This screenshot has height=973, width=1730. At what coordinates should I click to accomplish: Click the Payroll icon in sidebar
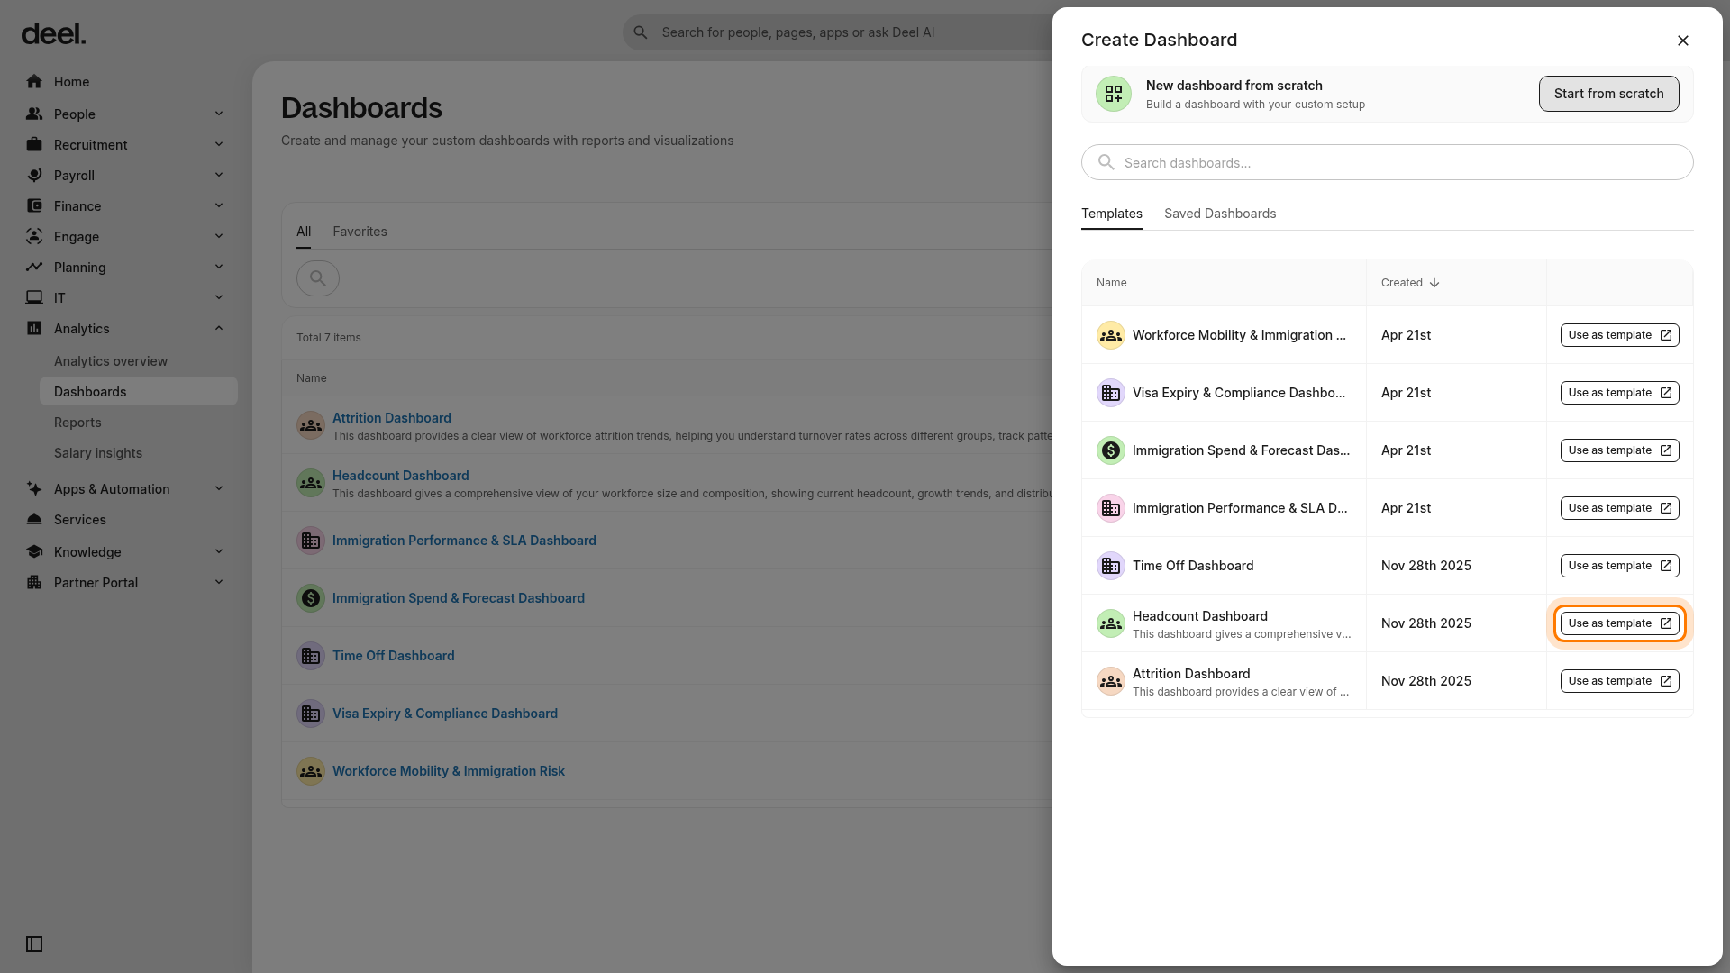(34, 176)
